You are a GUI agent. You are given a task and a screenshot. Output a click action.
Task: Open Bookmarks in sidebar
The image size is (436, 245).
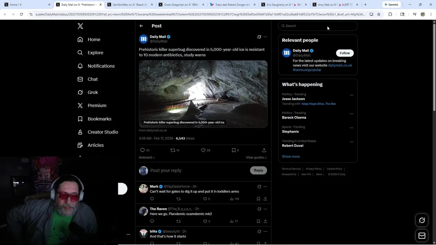pyautogui.click(x=94, y=119)
